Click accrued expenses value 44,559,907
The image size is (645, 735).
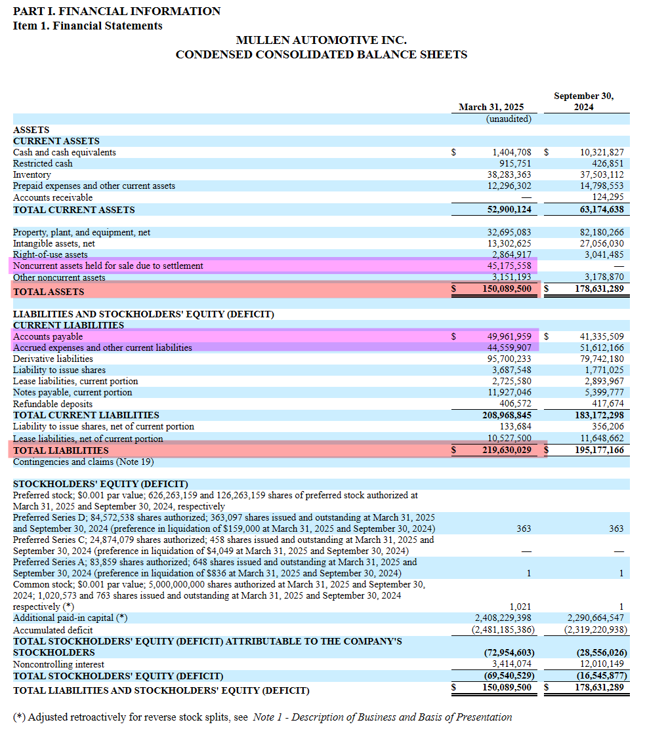coord(509,348)
